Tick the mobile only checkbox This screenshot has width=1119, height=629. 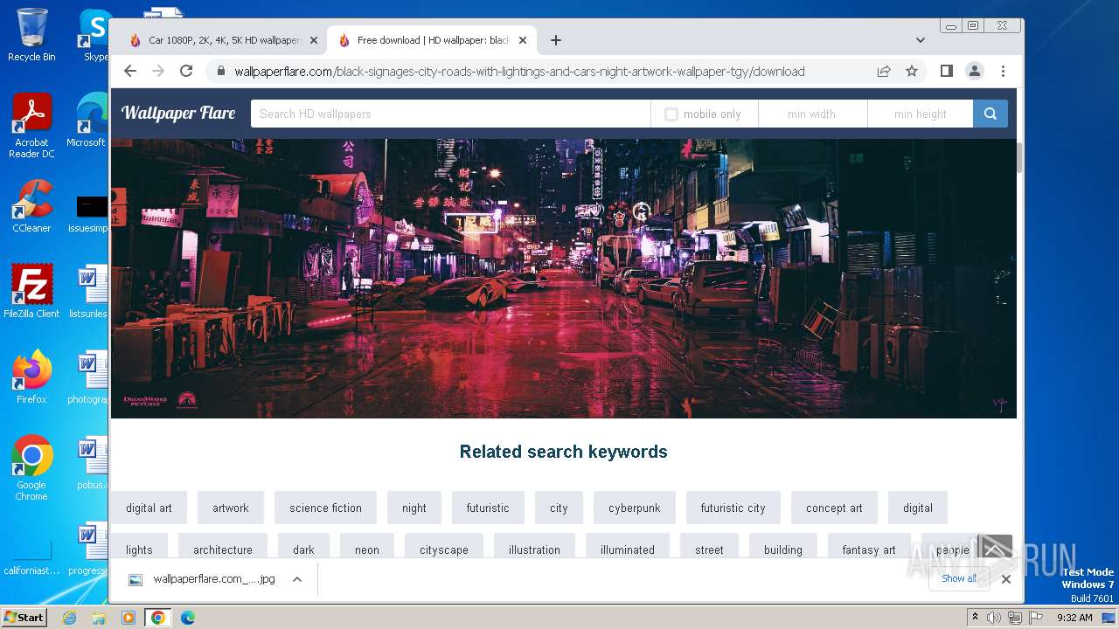pyautogui.click(x=671, y=114)
